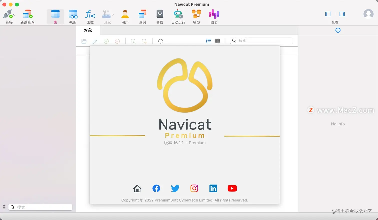This screenshot has height=220, width=378.
Task: Refresh the object list
Action: coord(161,41)
